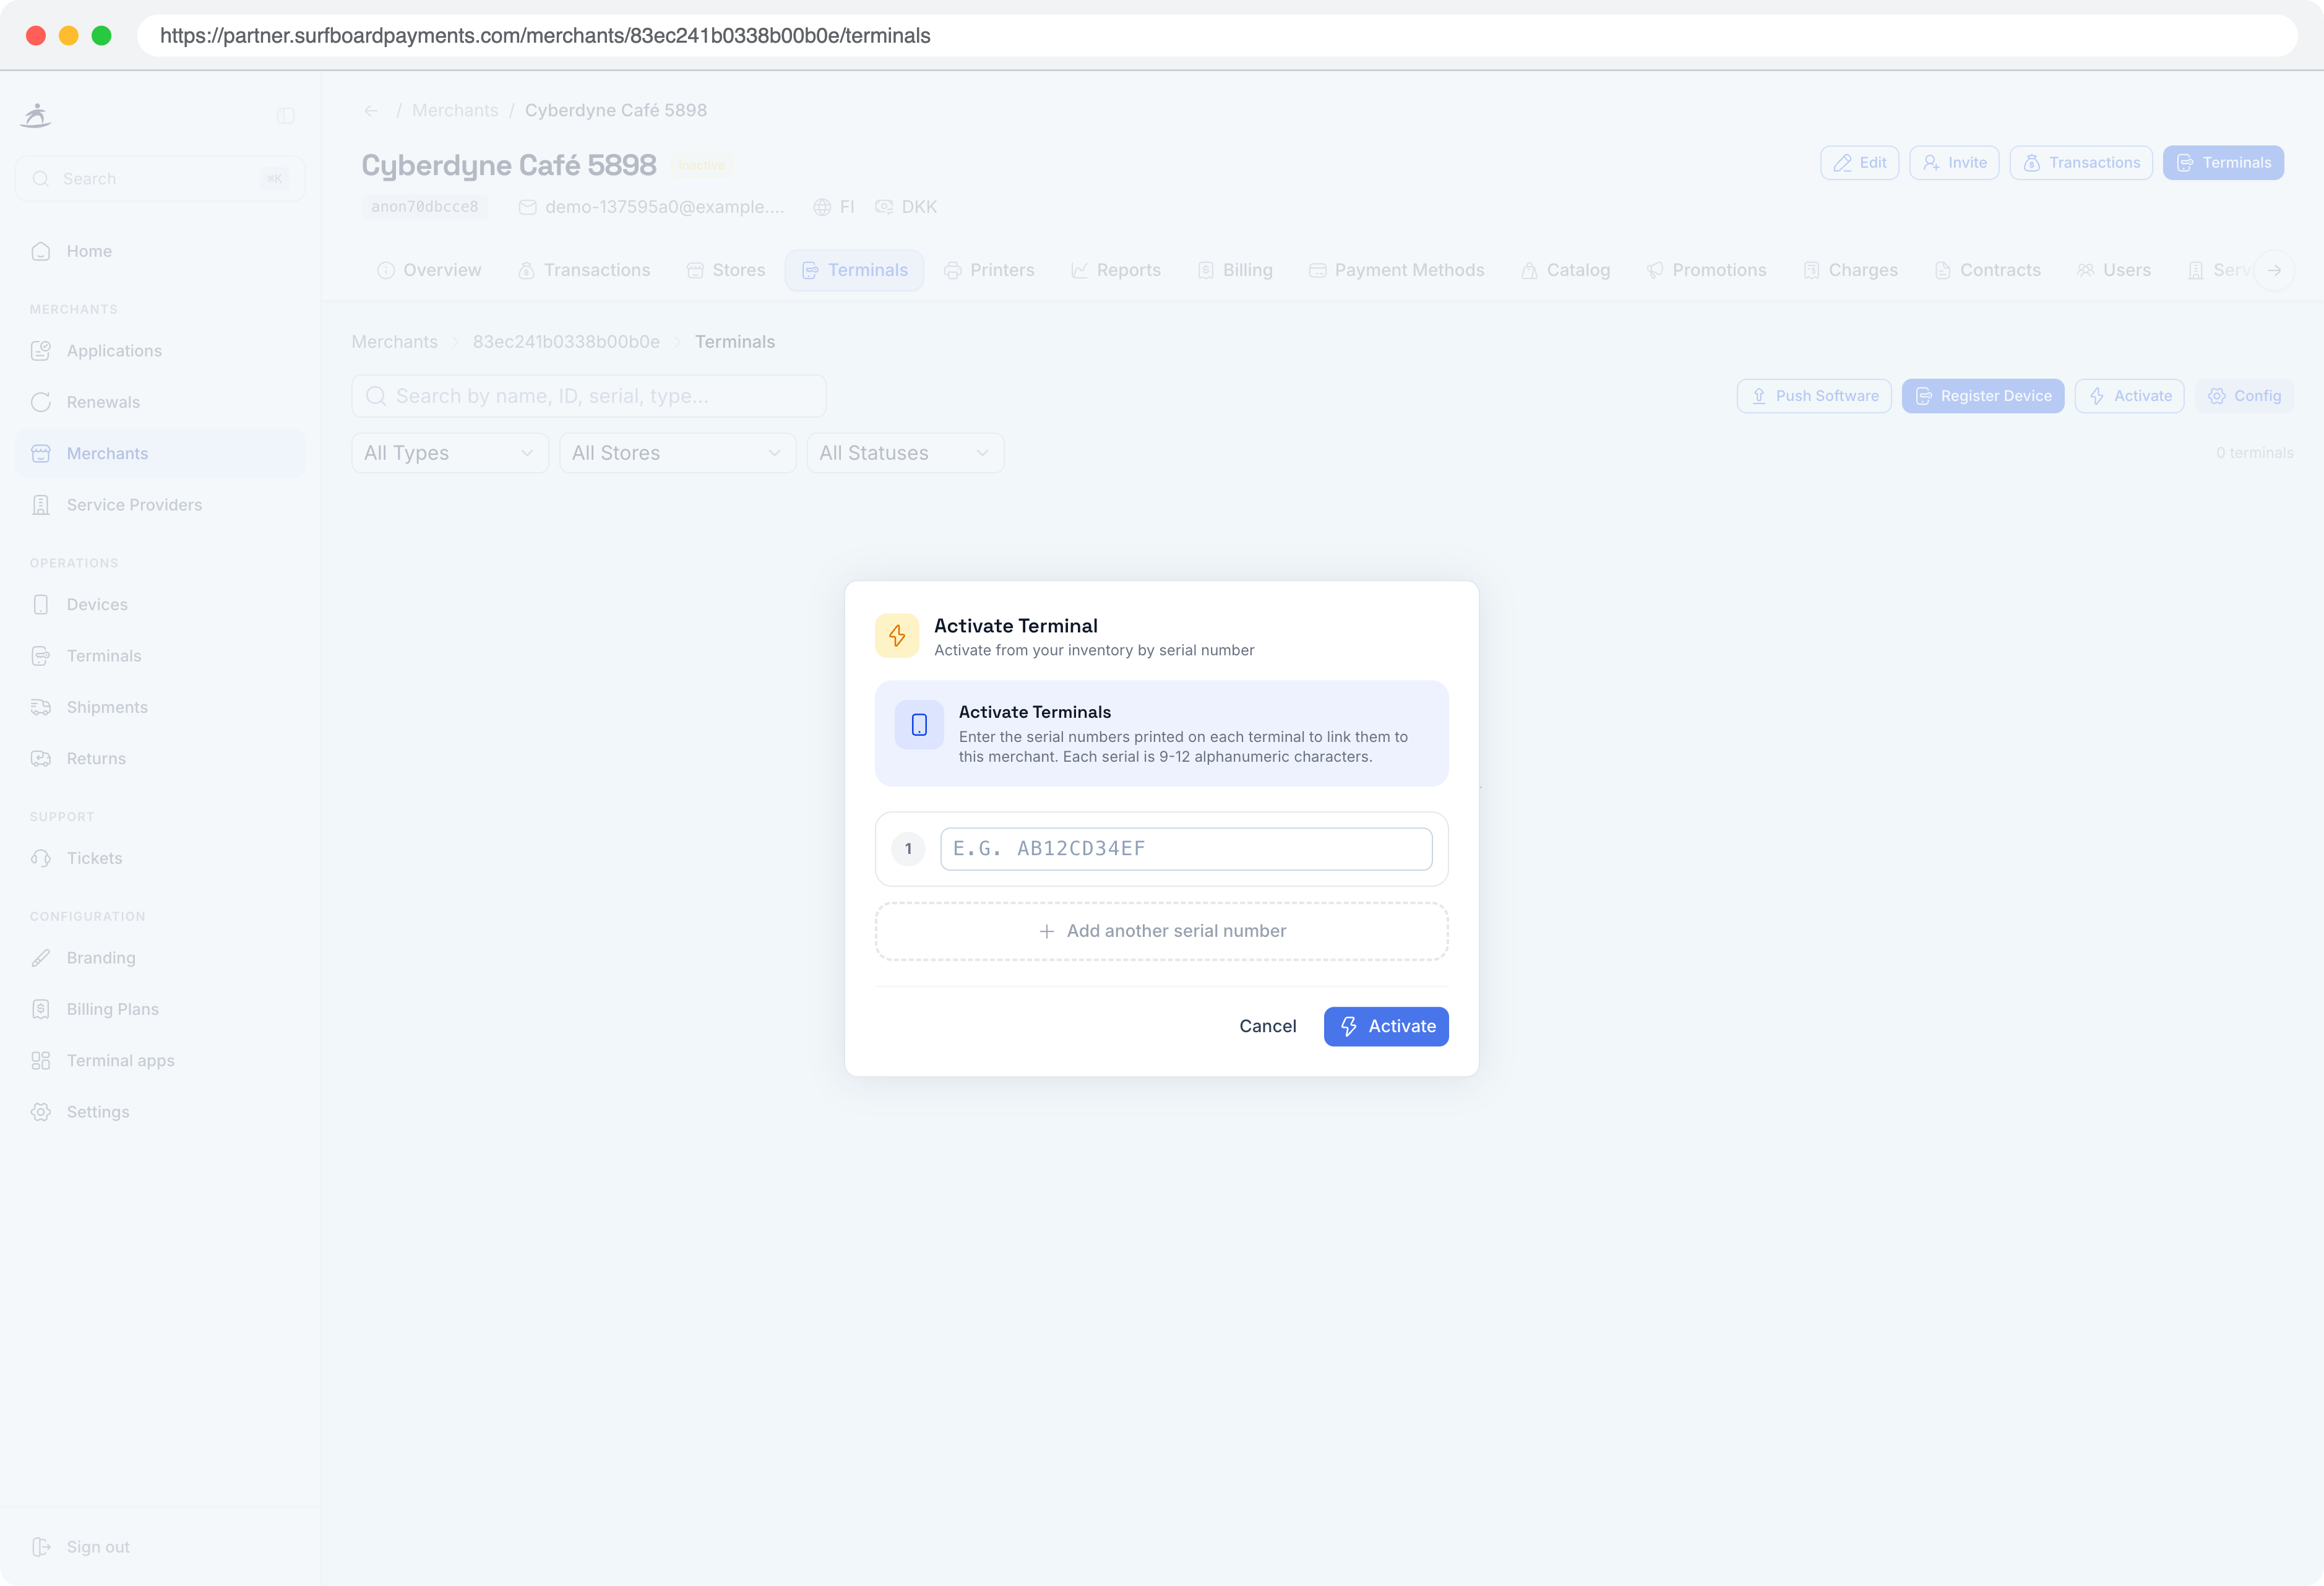Open the Promotions tab

pyautogui.click(x=1706, y=270)
